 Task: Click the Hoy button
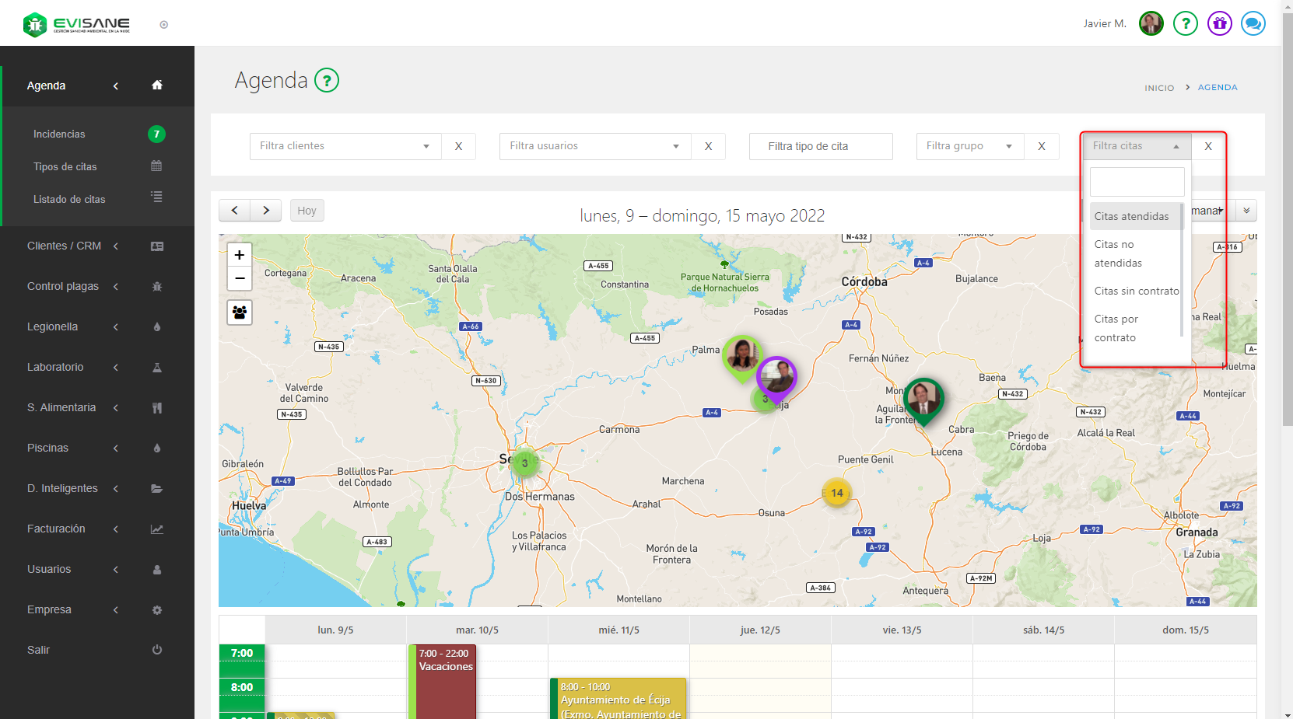pyautogui.click(x=307, y=211)
